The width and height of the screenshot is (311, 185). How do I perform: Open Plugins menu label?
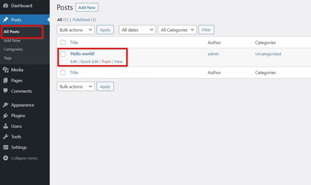[18, 116]
